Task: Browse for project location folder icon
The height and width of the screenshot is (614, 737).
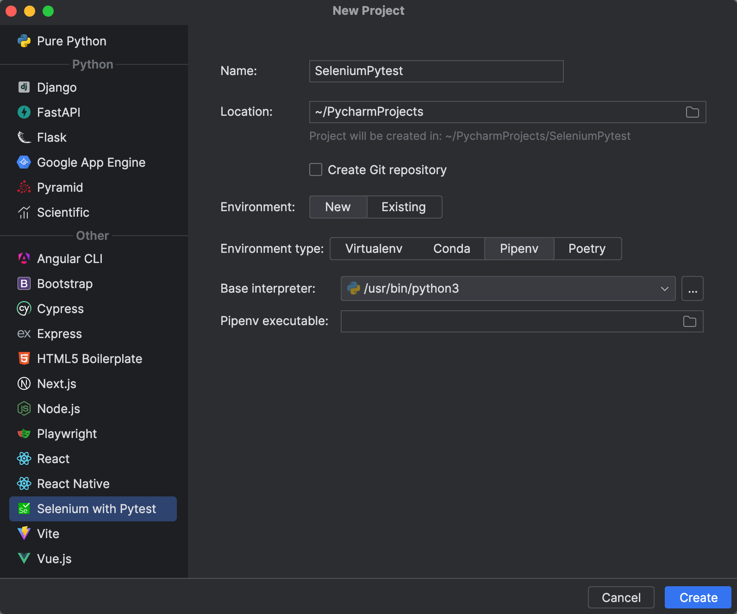Action: click(692, 112)
